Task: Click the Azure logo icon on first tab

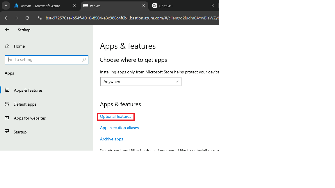Action: coord(16,6)
